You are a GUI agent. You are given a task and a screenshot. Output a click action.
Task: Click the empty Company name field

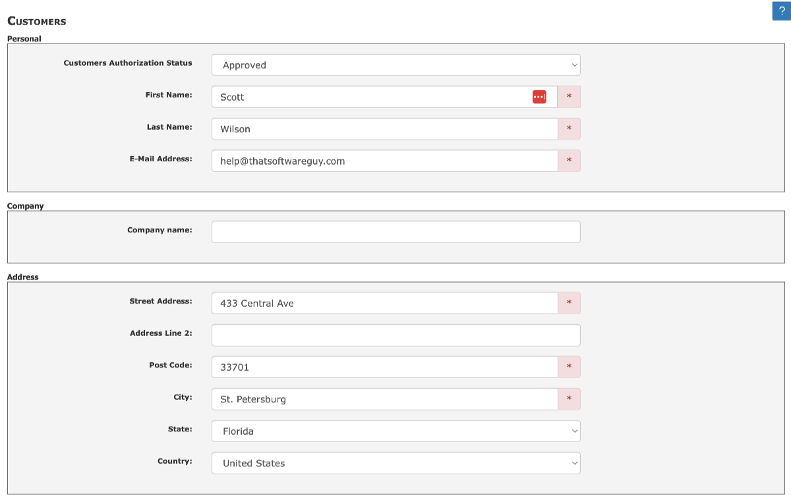395,231
